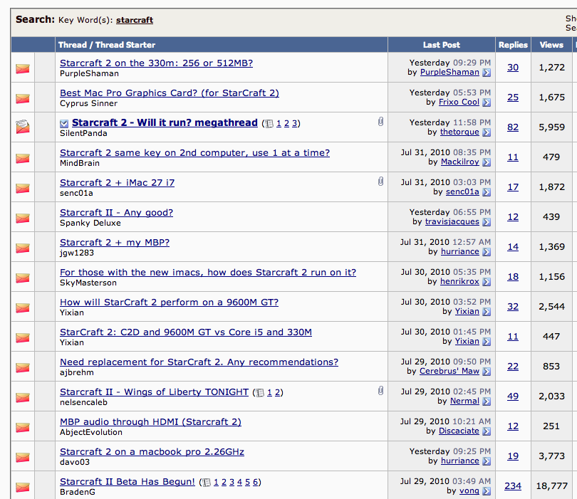Click multipage icon in Beta Has Begun row
The image size is (577, 499).
(x=207, y=483)
